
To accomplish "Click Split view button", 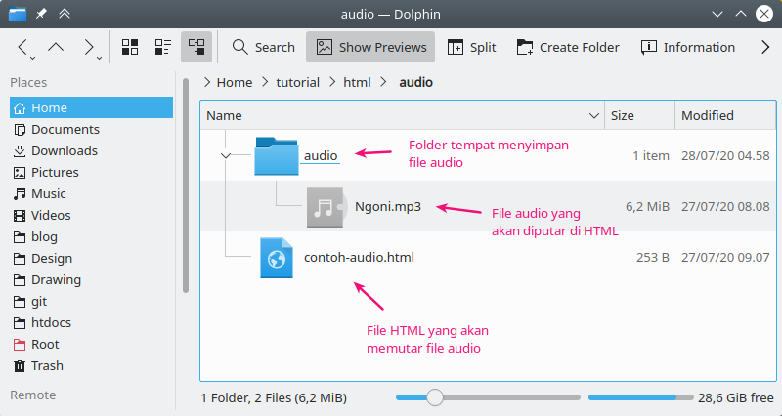I will (471, 47).
